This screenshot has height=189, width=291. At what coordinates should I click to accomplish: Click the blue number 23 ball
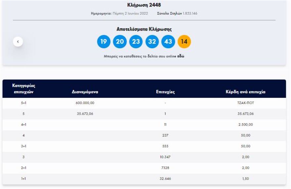tap(136, 42)
